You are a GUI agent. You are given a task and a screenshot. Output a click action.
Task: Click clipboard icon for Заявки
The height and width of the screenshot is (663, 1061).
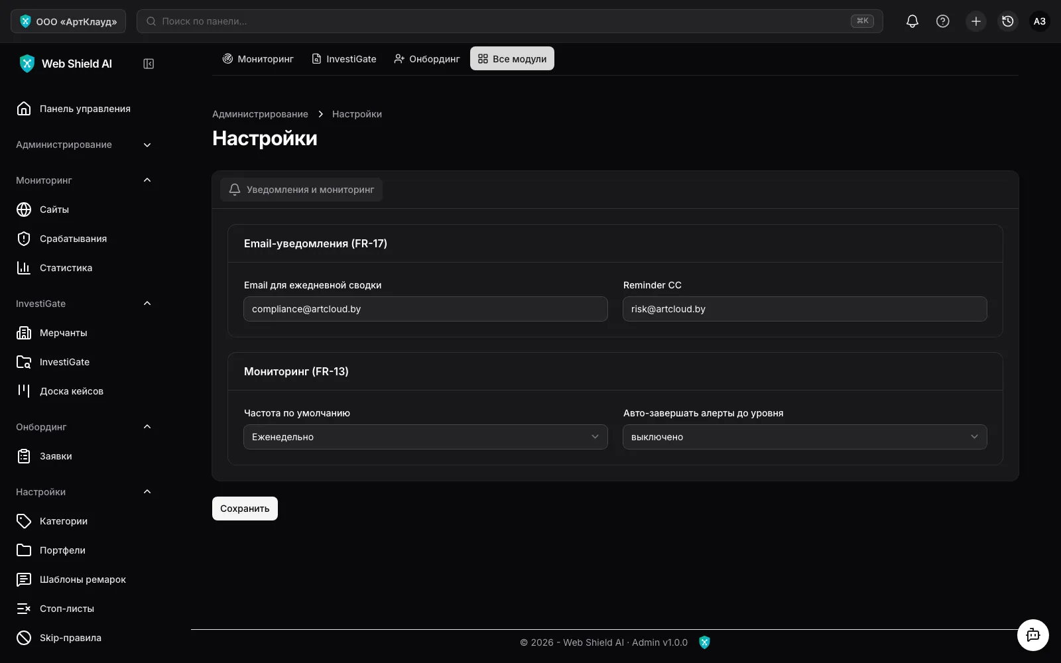pyautogui.click(x=24, y=456)
